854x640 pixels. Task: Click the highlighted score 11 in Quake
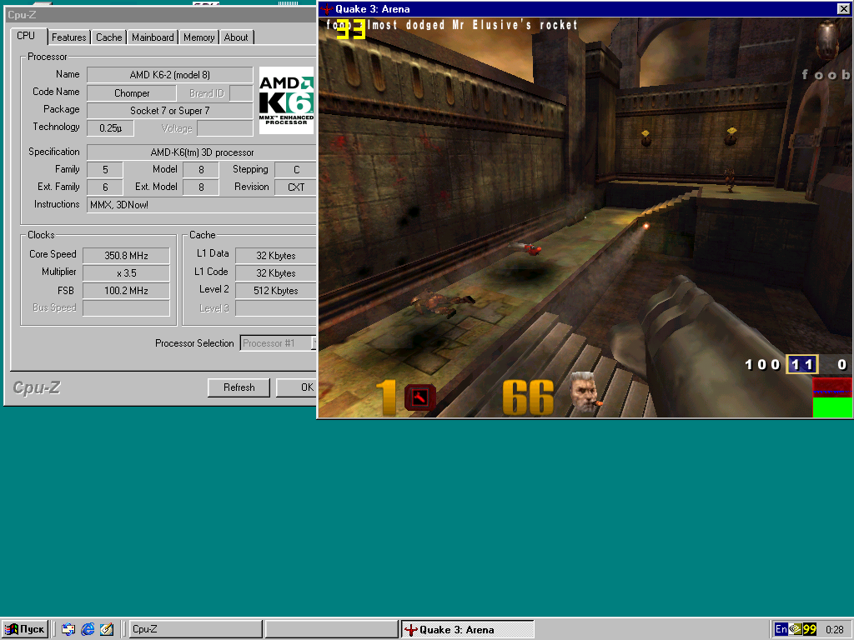(x=801, y=365)
